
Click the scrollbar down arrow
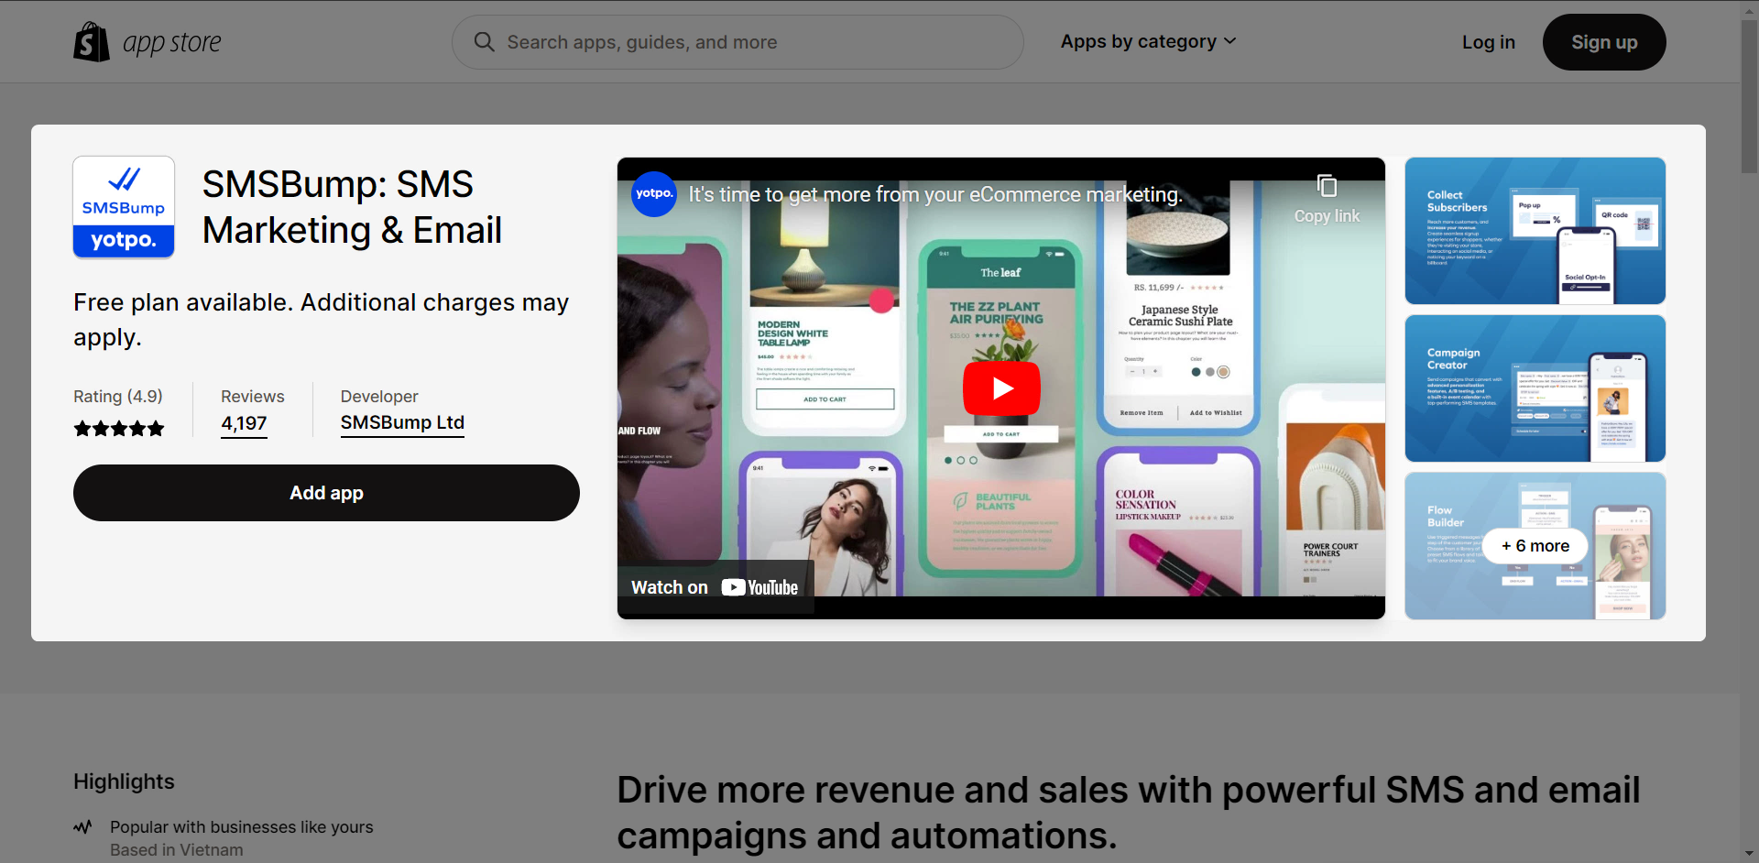pos(1749,854)
